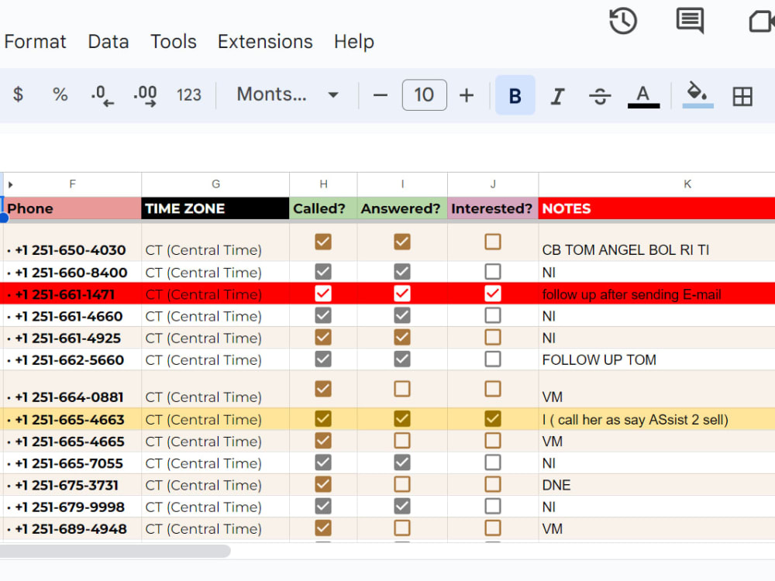Open the comments panel icon
This screenshot has width=775, height=581.
690,21
